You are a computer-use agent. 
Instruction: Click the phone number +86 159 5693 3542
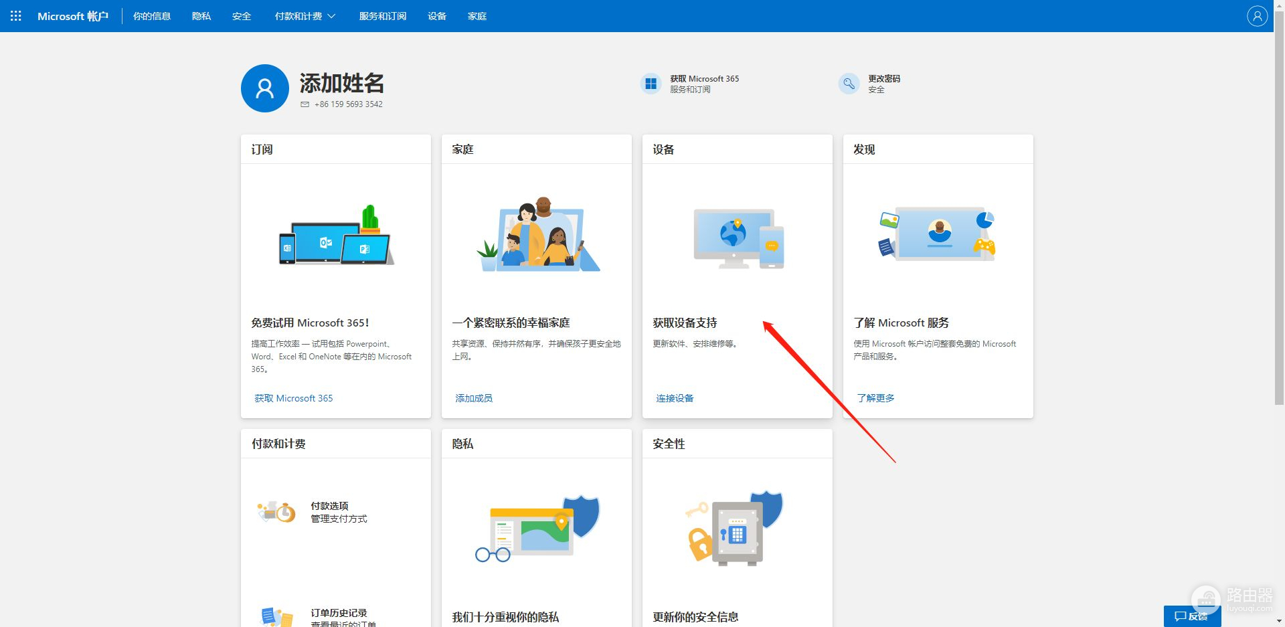click(x=349, y=104)
